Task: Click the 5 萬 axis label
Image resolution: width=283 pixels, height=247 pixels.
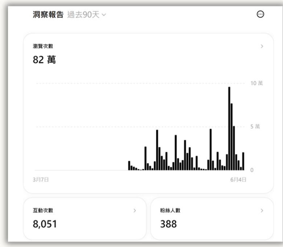Action: pyautogui.click(x=255, y=127)
